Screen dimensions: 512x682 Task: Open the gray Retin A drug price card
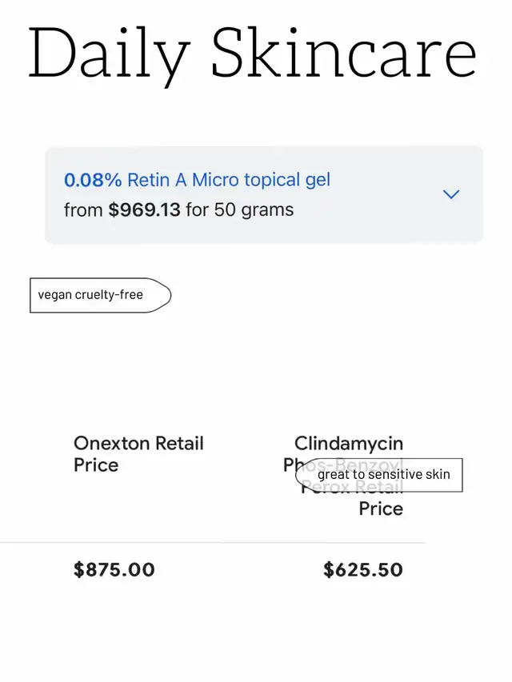264,195
